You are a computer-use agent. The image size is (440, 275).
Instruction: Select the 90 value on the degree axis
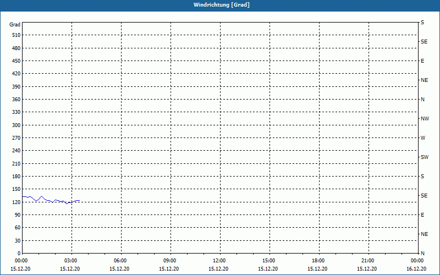18,215
